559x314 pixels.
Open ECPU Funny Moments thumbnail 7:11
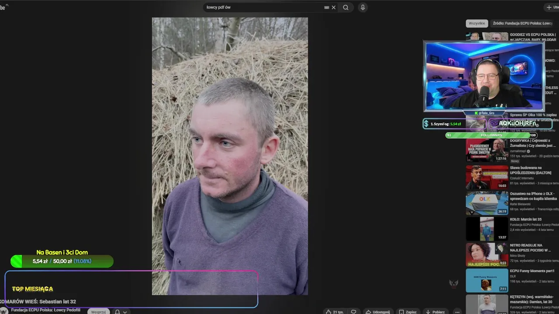(487, 280)
